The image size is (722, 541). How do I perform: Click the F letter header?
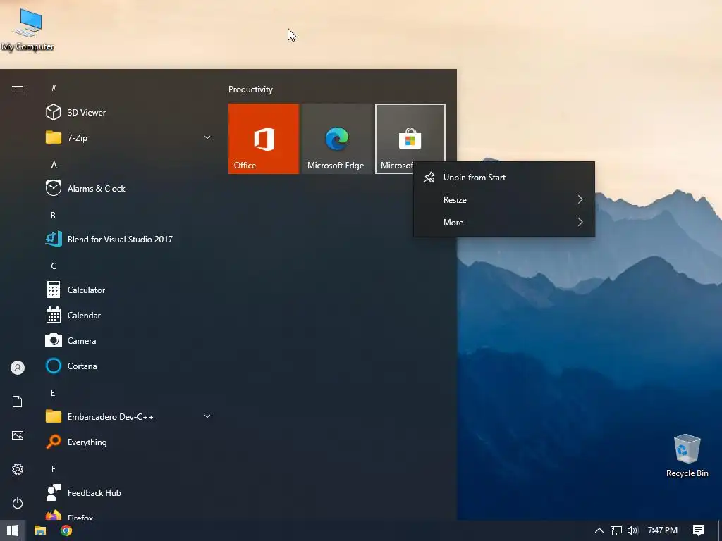pyautogui.click(x=53, y=468)
